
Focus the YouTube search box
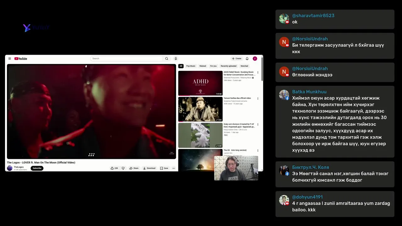126,59
